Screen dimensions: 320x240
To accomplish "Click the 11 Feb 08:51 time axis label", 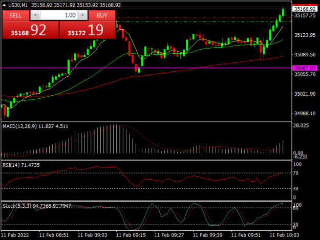I will (54, 235).
